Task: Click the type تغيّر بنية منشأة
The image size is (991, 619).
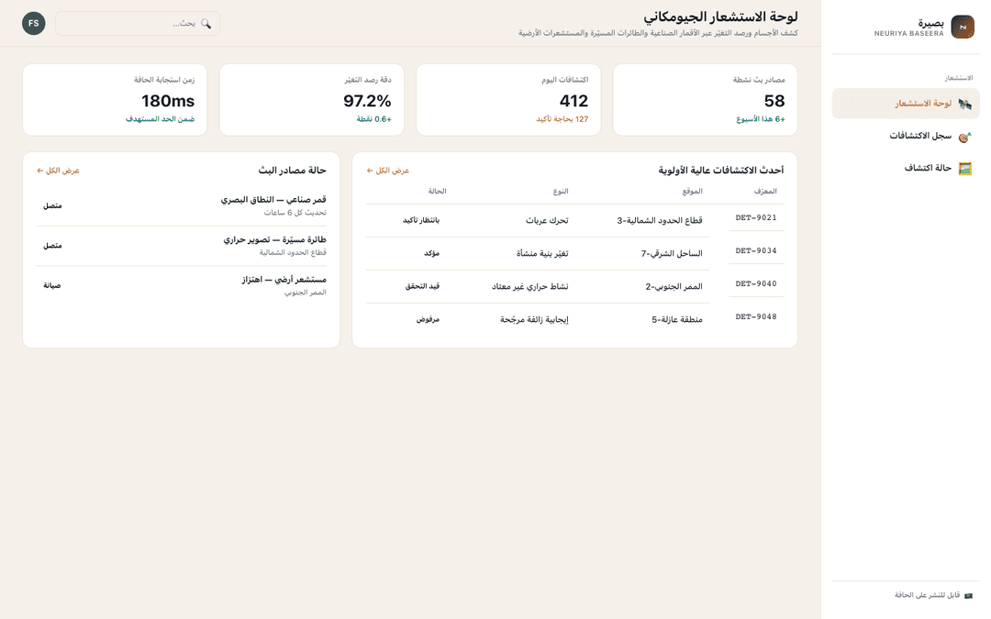Action: pyautogui.click(x=542, y=253)
